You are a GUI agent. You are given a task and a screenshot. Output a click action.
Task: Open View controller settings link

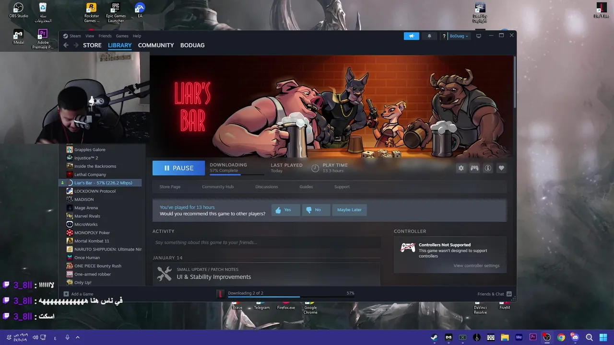tap(476, 265)
